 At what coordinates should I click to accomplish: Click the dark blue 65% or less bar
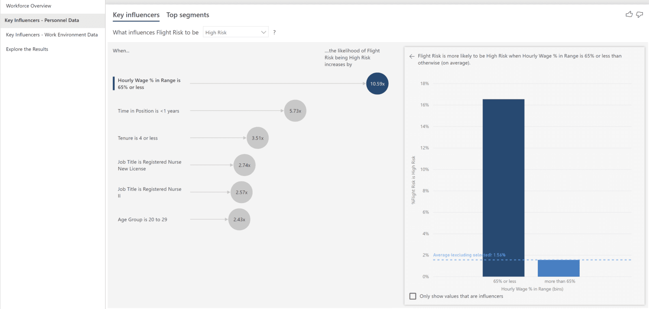(x=503, y=188)
